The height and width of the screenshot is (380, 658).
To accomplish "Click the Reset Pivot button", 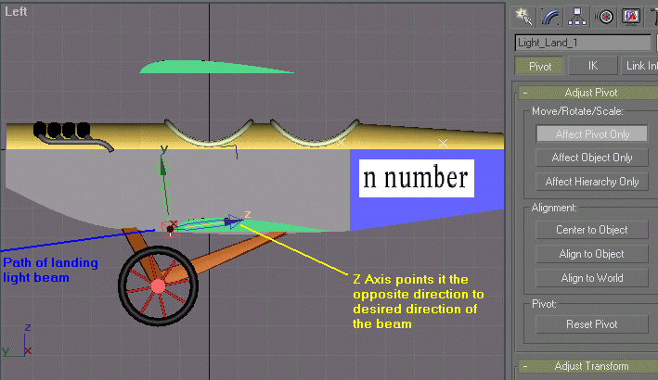I will tap(591, 324).
